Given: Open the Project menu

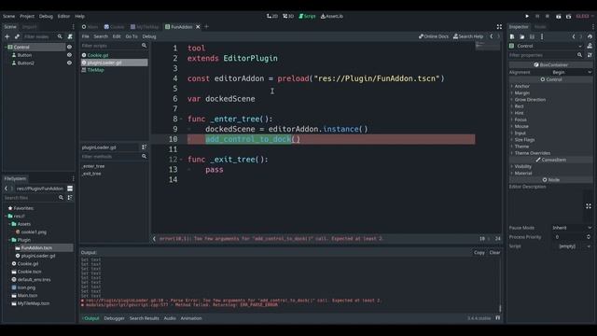Looking at the screenshot, I should [27, 17].
